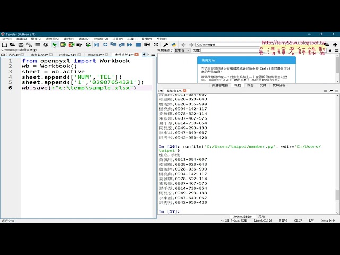Viewport: 340px width, 255px height.
Task: Open console browse tabs button
Action: point(160,91)
